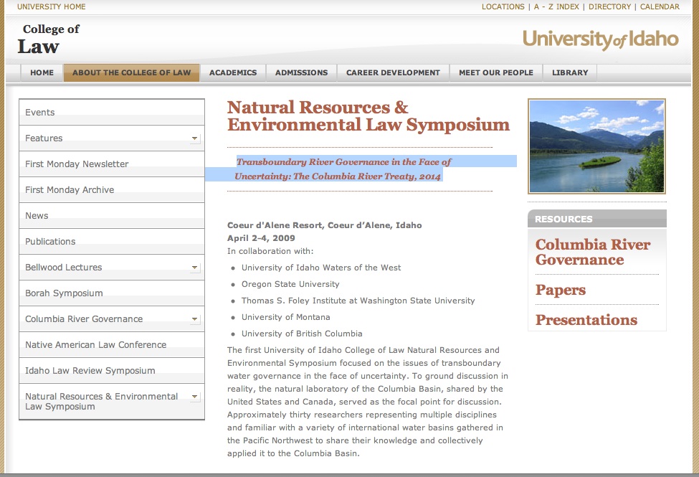Open Idaho Law Review Symposium item
The width and height of the screenshot is (699, 477).
pyautogui.click(x=111, y=371)
